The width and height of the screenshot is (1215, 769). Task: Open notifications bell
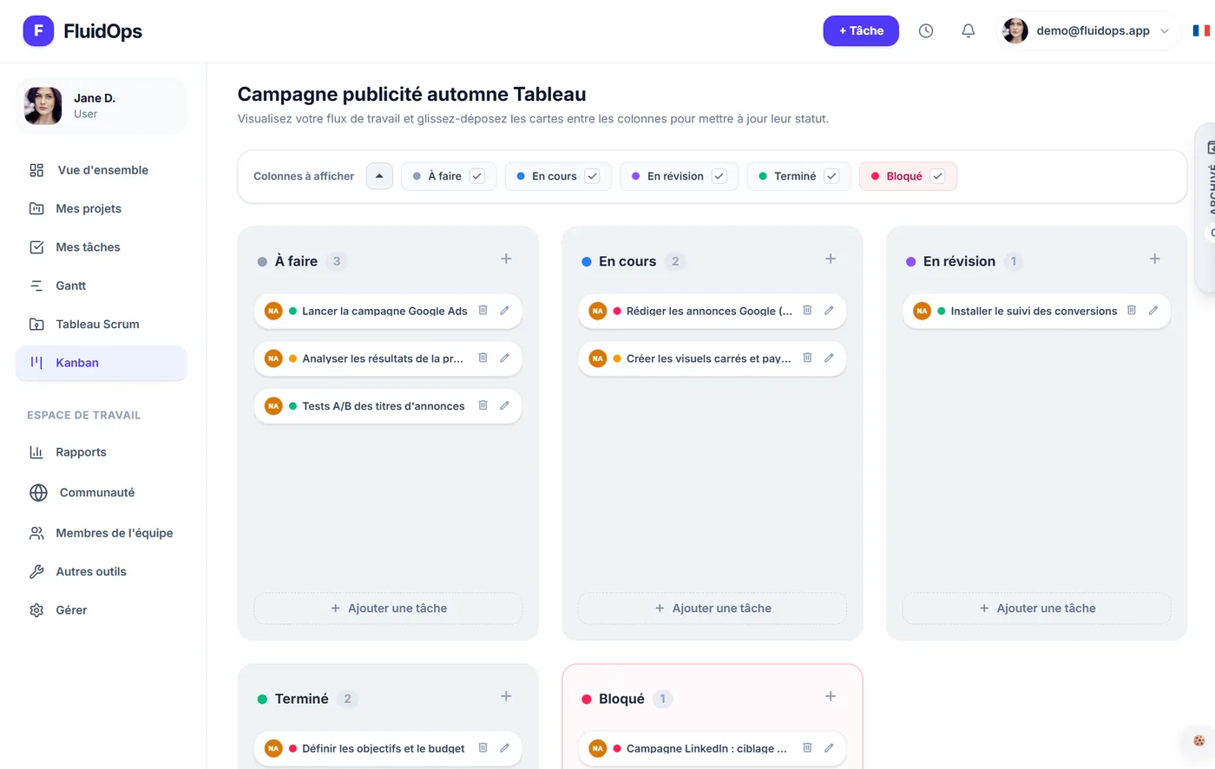coord(969,31)
